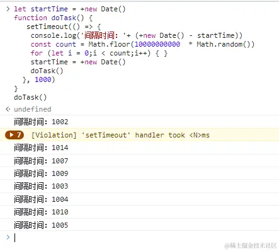Select the log entry 间隔时间: 1003
279x251 pixels.
41,186
